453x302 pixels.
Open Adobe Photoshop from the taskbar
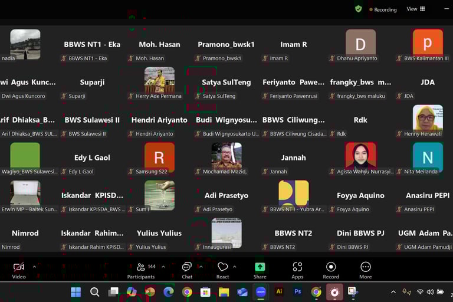click(x=297, y=291)
